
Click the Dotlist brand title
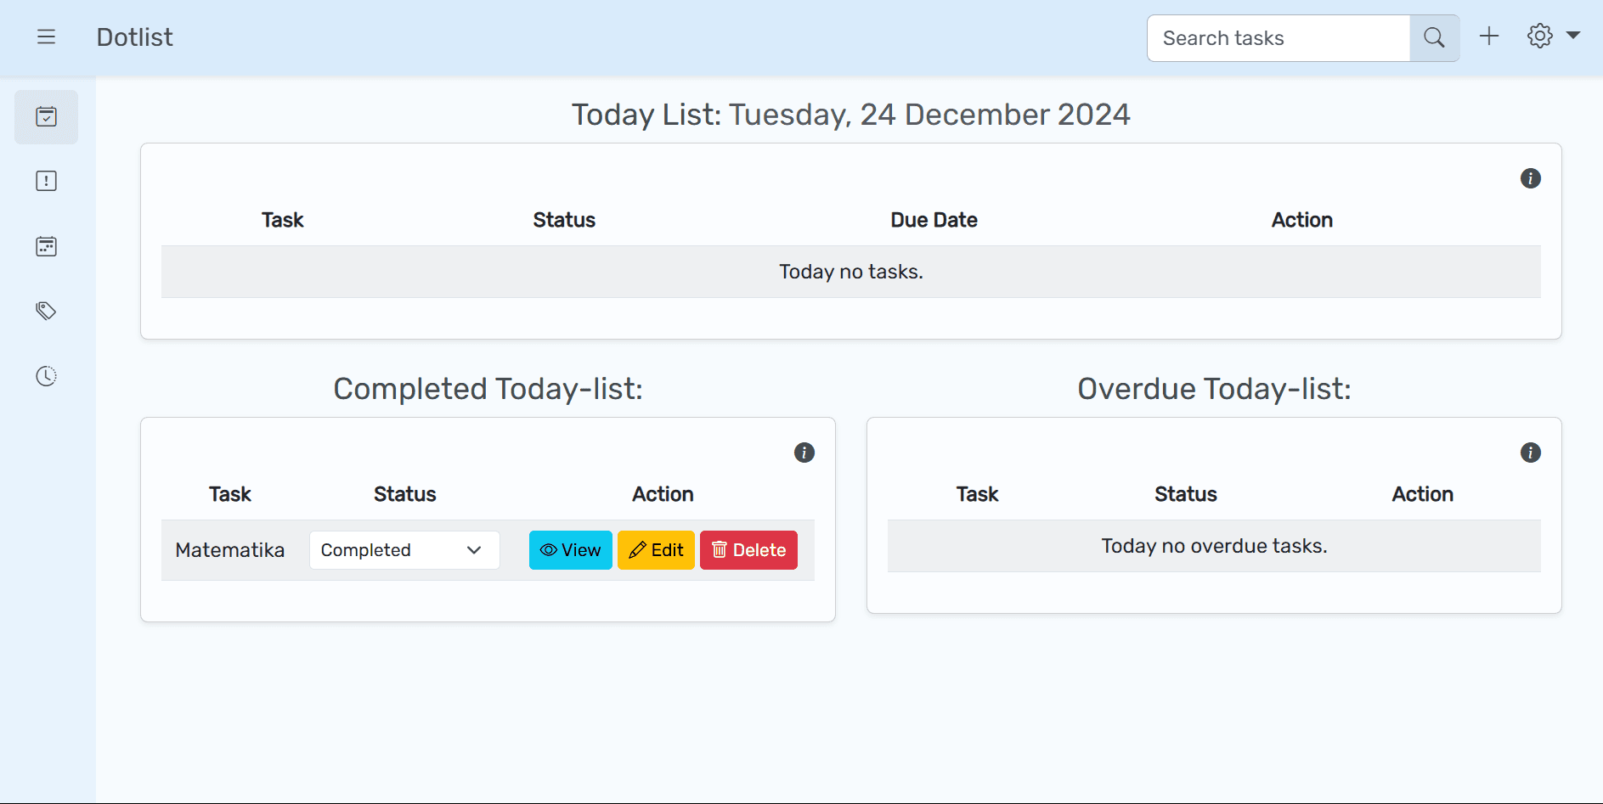[134, 37]
